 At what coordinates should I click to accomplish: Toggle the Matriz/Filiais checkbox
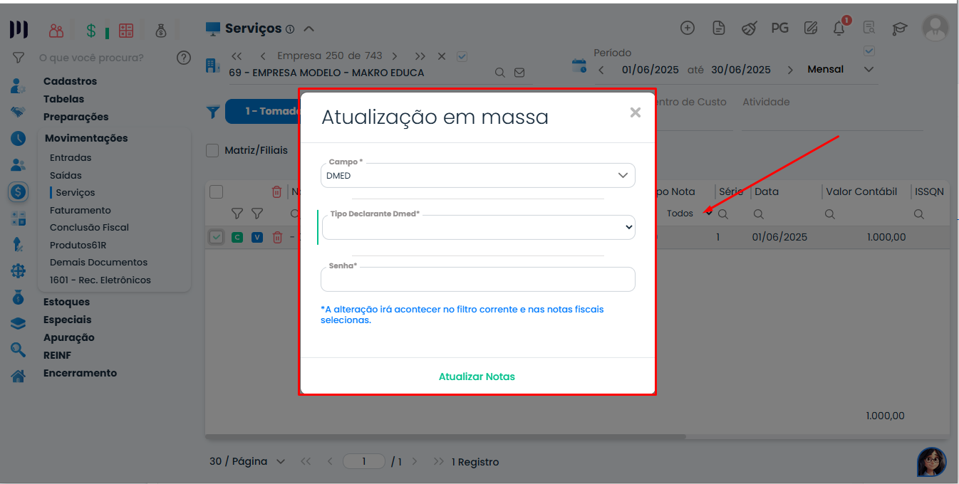[212, 150]
